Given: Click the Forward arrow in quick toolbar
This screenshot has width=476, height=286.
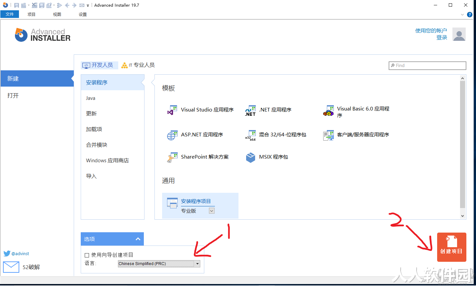Looking at the screenshot, I should (x=74, y=5).
